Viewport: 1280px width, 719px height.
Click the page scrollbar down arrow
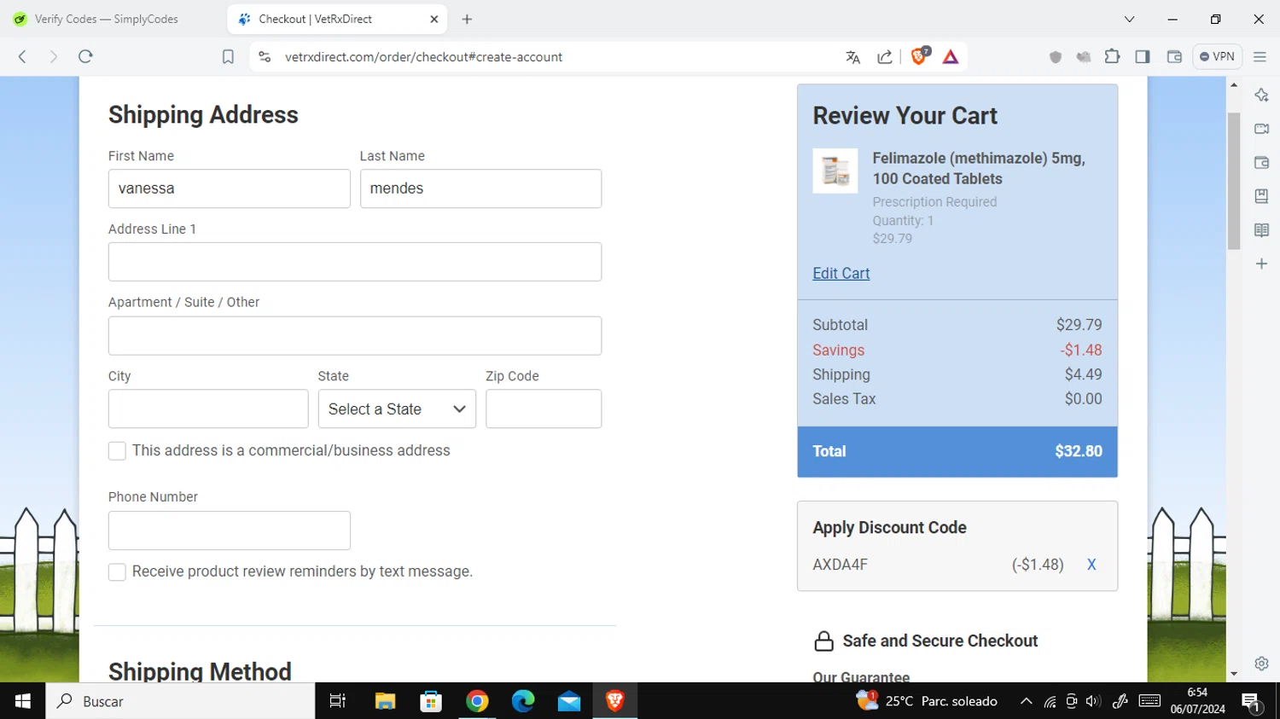[x=1234, y=674]
